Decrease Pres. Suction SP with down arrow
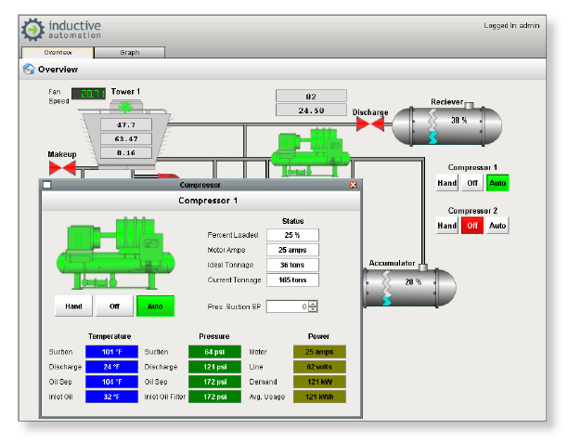The image size is (581, 443). (313, 309)
